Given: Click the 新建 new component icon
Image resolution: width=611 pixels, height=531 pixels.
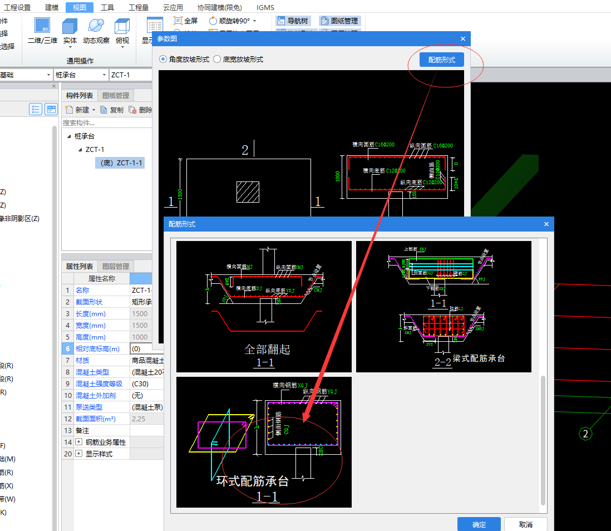Looking at the screenshot, I should (x=69, y=110).
